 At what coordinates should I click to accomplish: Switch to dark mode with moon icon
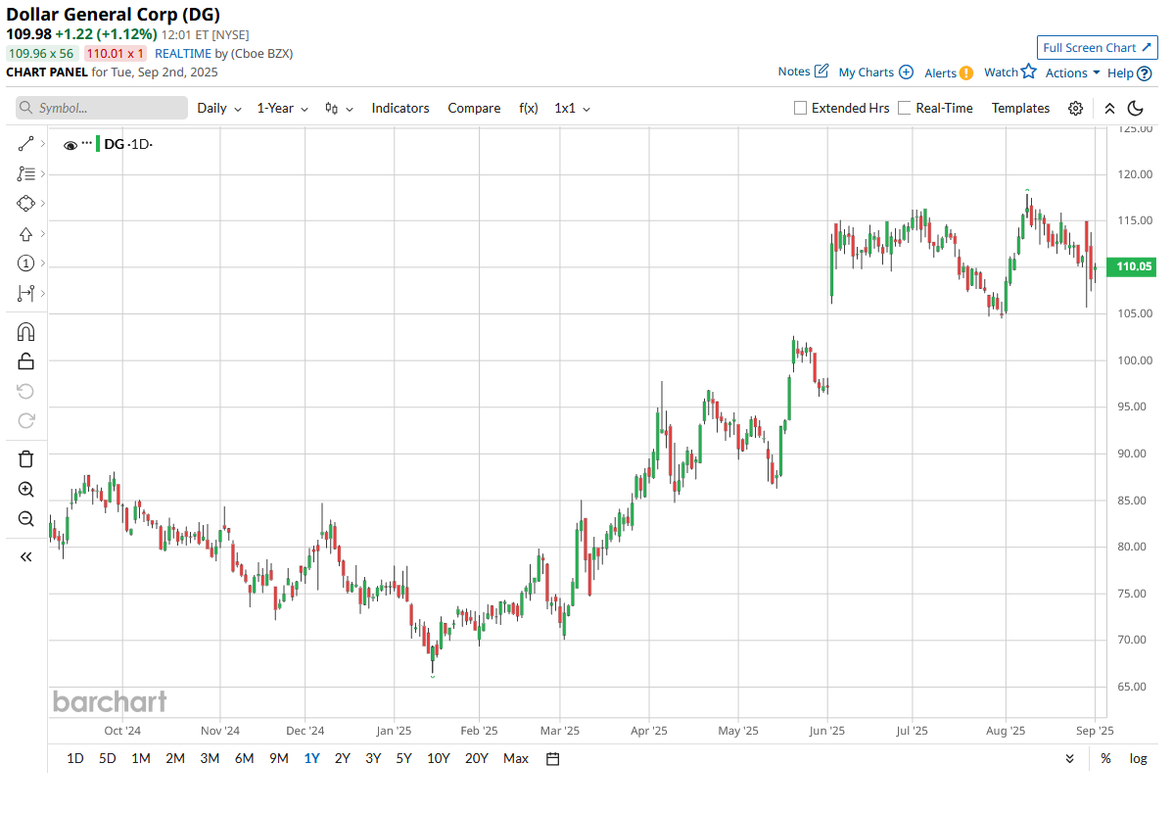point(1136,109)
